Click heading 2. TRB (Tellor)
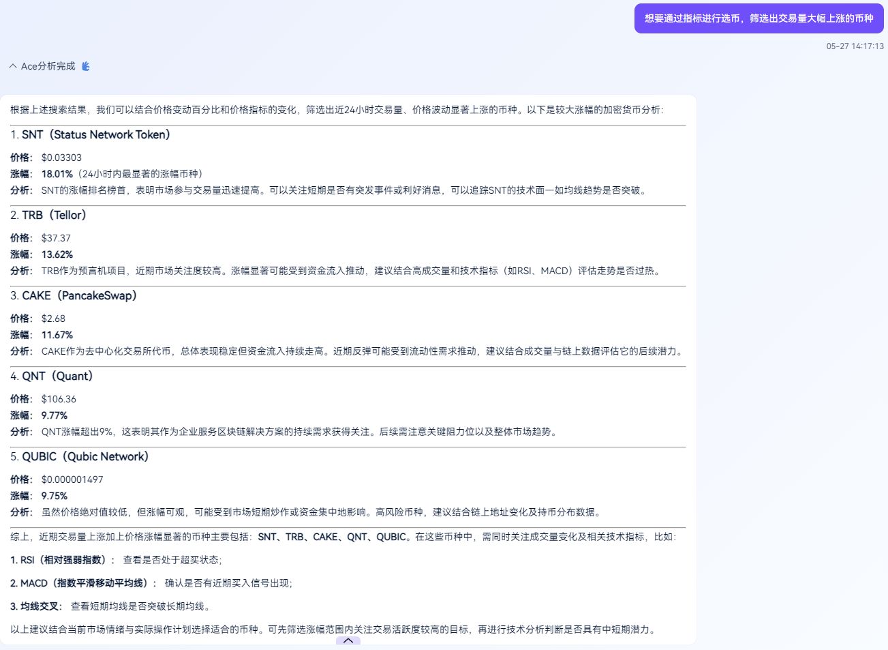The width and height of the screenshot is (888, 650). (x=48, y=216)
